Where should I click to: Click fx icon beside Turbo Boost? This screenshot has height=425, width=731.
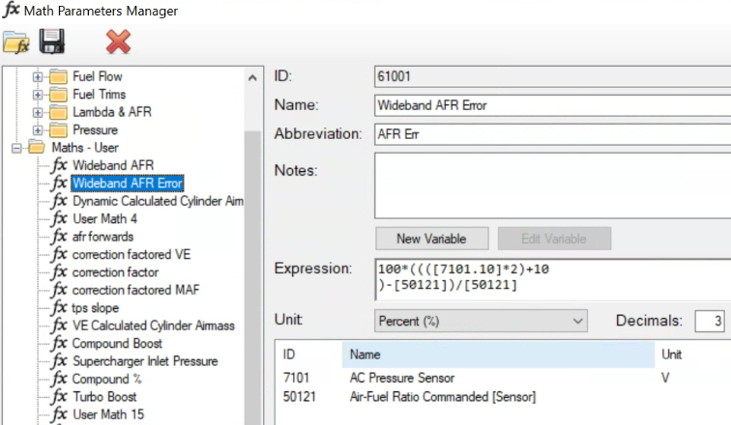60,397
